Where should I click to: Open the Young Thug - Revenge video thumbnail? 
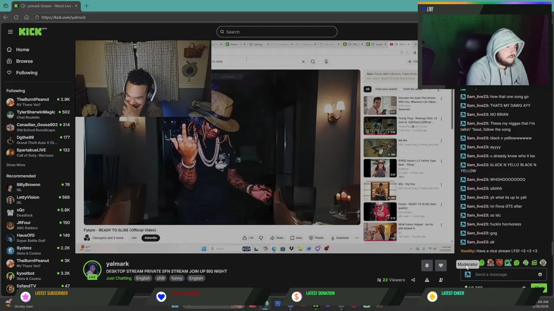point(380,127)
